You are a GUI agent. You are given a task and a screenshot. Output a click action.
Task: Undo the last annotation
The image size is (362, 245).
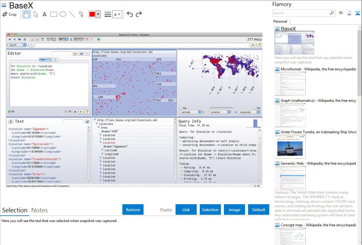click(x=130, y=14)
